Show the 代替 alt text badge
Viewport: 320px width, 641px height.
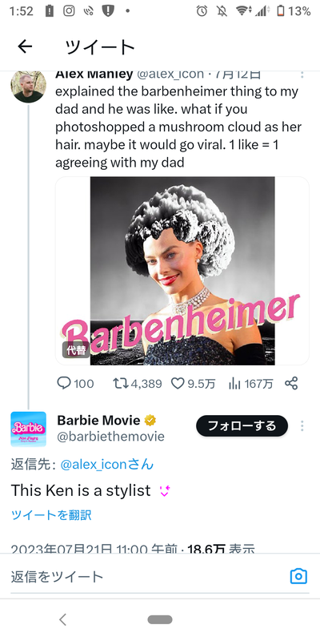[76, 350]
